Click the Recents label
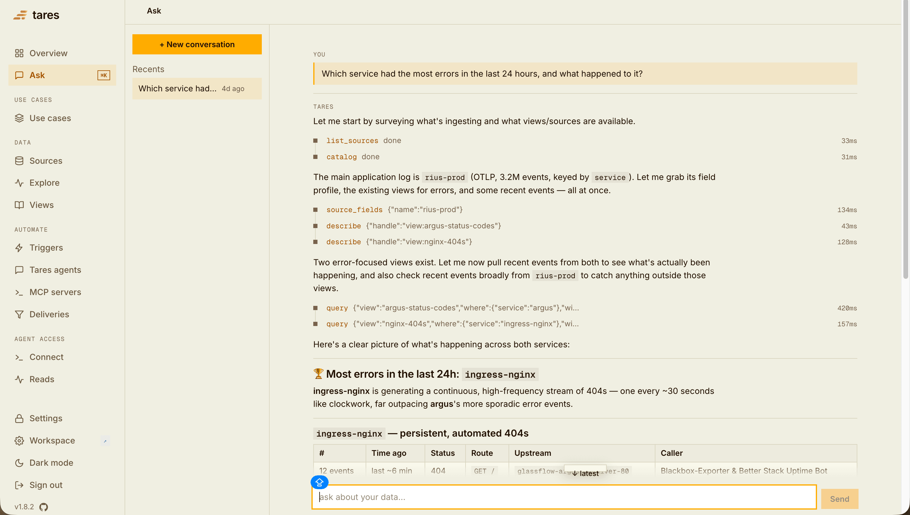 coord(148,69)
